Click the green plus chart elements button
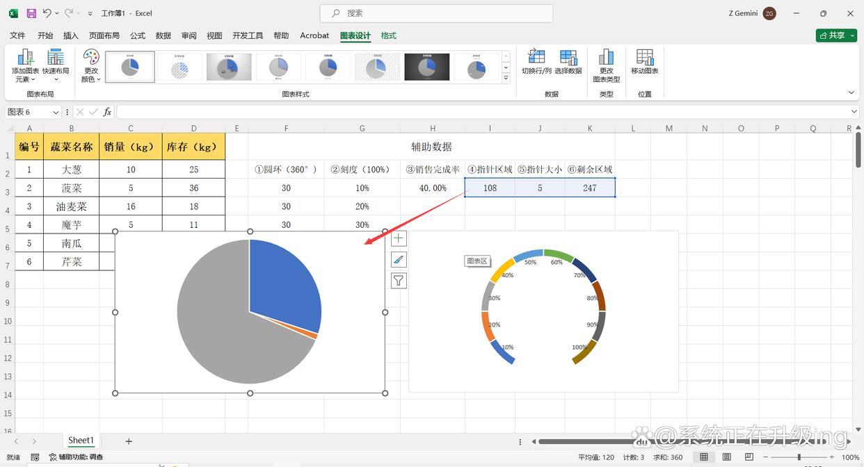This screenshot has width=864, height=467. tap(399, 238)
